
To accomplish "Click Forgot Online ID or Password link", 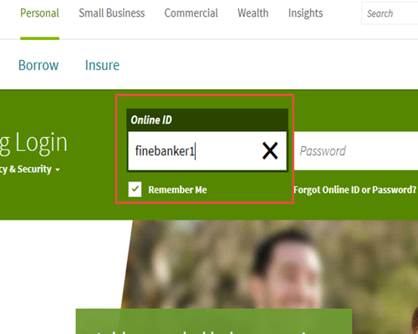I will pos(355,190).
